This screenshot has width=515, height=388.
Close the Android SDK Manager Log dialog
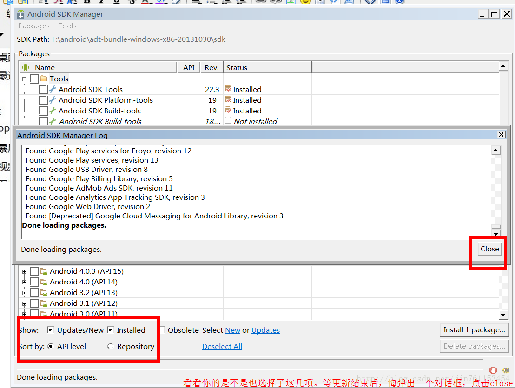(501, 135)
